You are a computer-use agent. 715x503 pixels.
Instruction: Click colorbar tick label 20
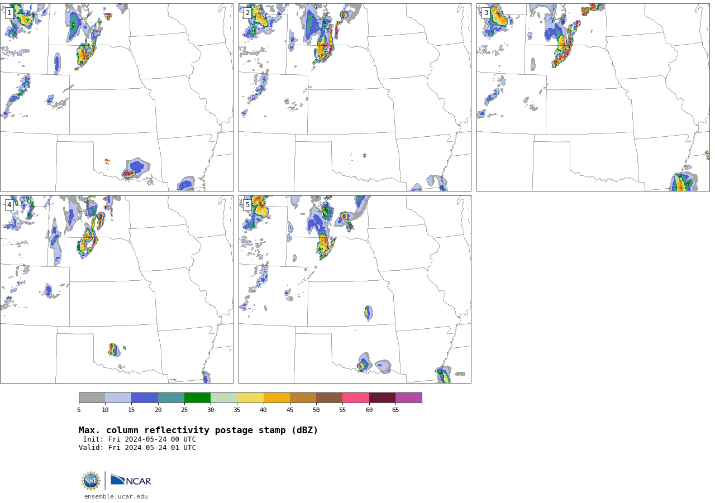click(158, 410)
